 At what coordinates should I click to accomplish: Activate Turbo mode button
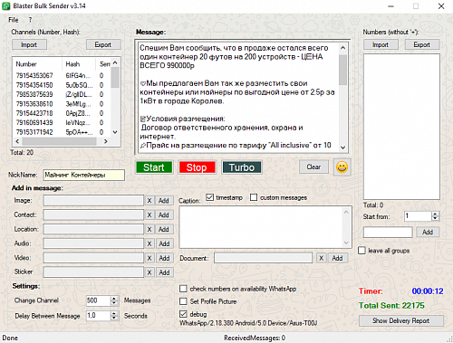(x=242, y=167)
